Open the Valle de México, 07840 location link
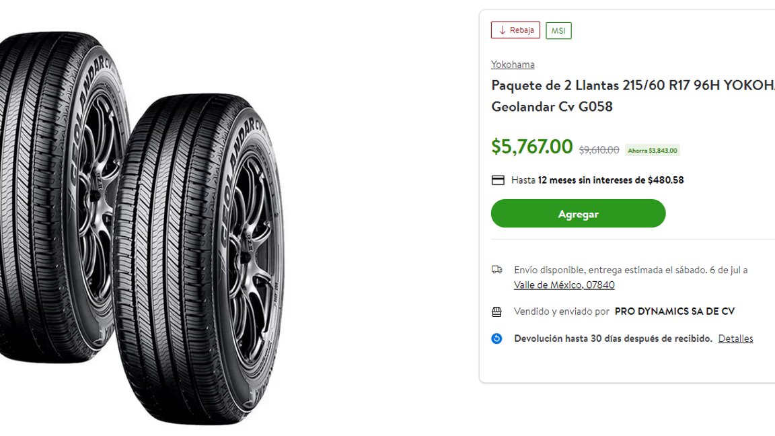The height and width of the screenshot is (436, 775). 564,285
